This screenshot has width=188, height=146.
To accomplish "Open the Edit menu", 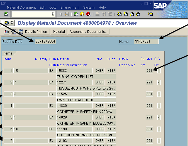I will [42, 8].
